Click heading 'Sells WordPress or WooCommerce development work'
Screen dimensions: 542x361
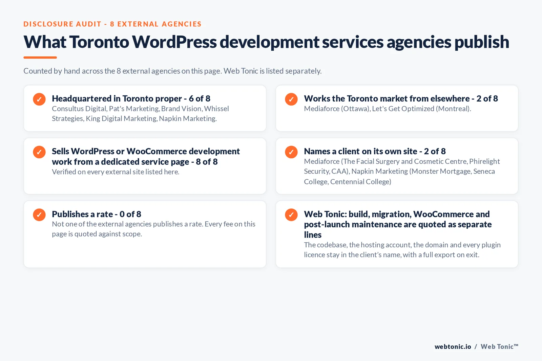(x=146, y=156)
